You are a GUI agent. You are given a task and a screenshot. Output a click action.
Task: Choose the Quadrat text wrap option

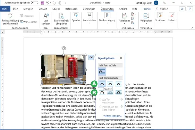click(102, 84)
